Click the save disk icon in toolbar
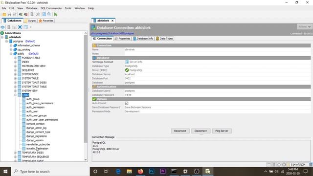This screenshot has width=313, height=176. pyautogui.click(x=9, y=14)
